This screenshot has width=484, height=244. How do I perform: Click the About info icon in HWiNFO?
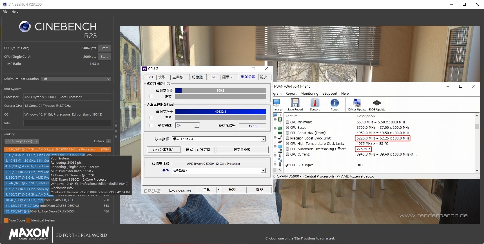(x=334, y=105)
